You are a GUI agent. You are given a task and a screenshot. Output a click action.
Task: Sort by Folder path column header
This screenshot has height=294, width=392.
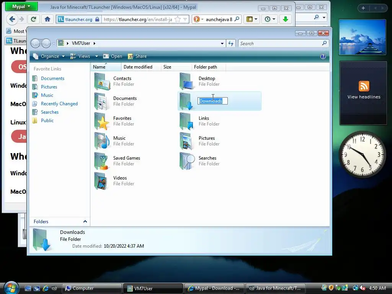click(209, 67)
